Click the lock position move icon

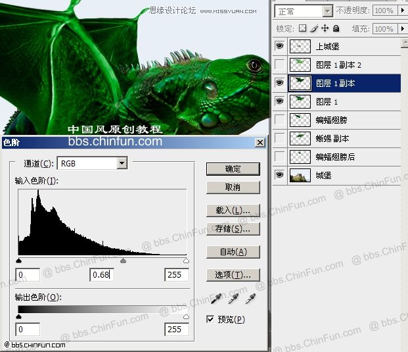pos(325,28)
